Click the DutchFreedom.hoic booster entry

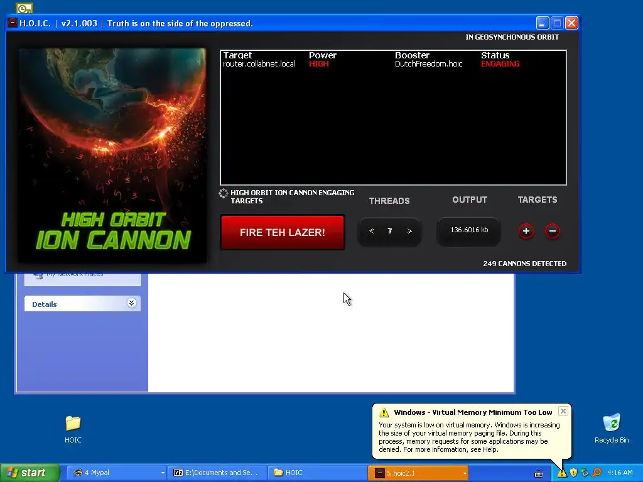[428, 64]
